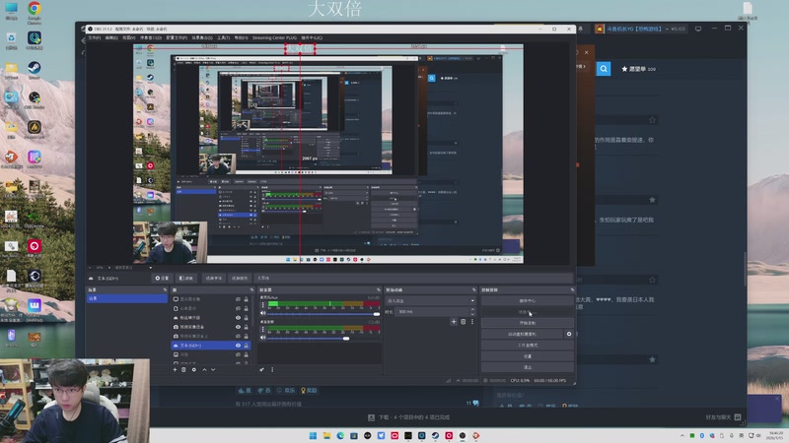Open audio mixer toolbar three-dot menu

click(272, 370)
